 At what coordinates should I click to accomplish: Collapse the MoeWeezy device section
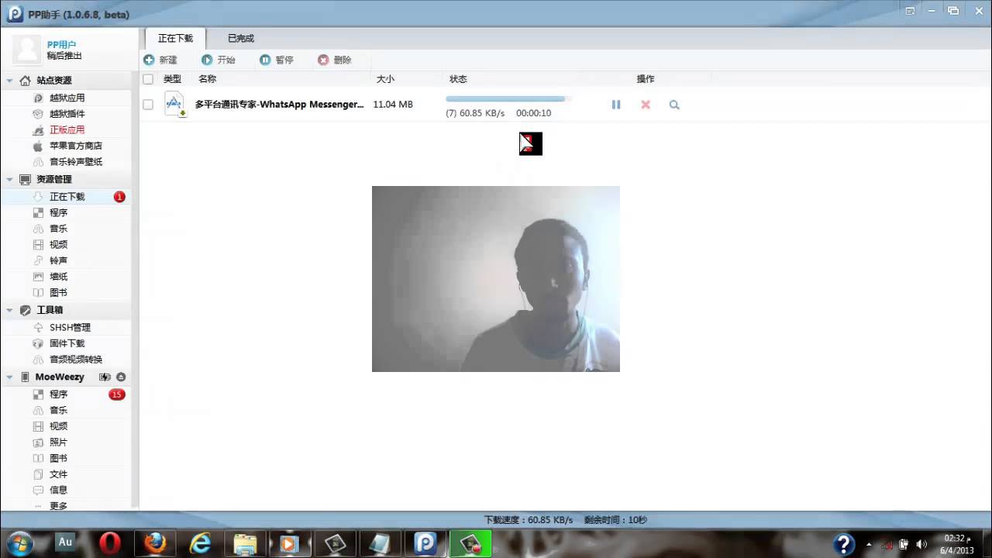9,377
